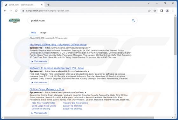Screen dimensions: 178x120
Task: Click the Sponsored label under McAfee result
Action: [x=36, y=48]
